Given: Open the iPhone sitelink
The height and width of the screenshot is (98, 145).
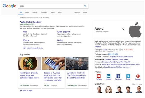Looking at the screenshot, I should (26, 40).
